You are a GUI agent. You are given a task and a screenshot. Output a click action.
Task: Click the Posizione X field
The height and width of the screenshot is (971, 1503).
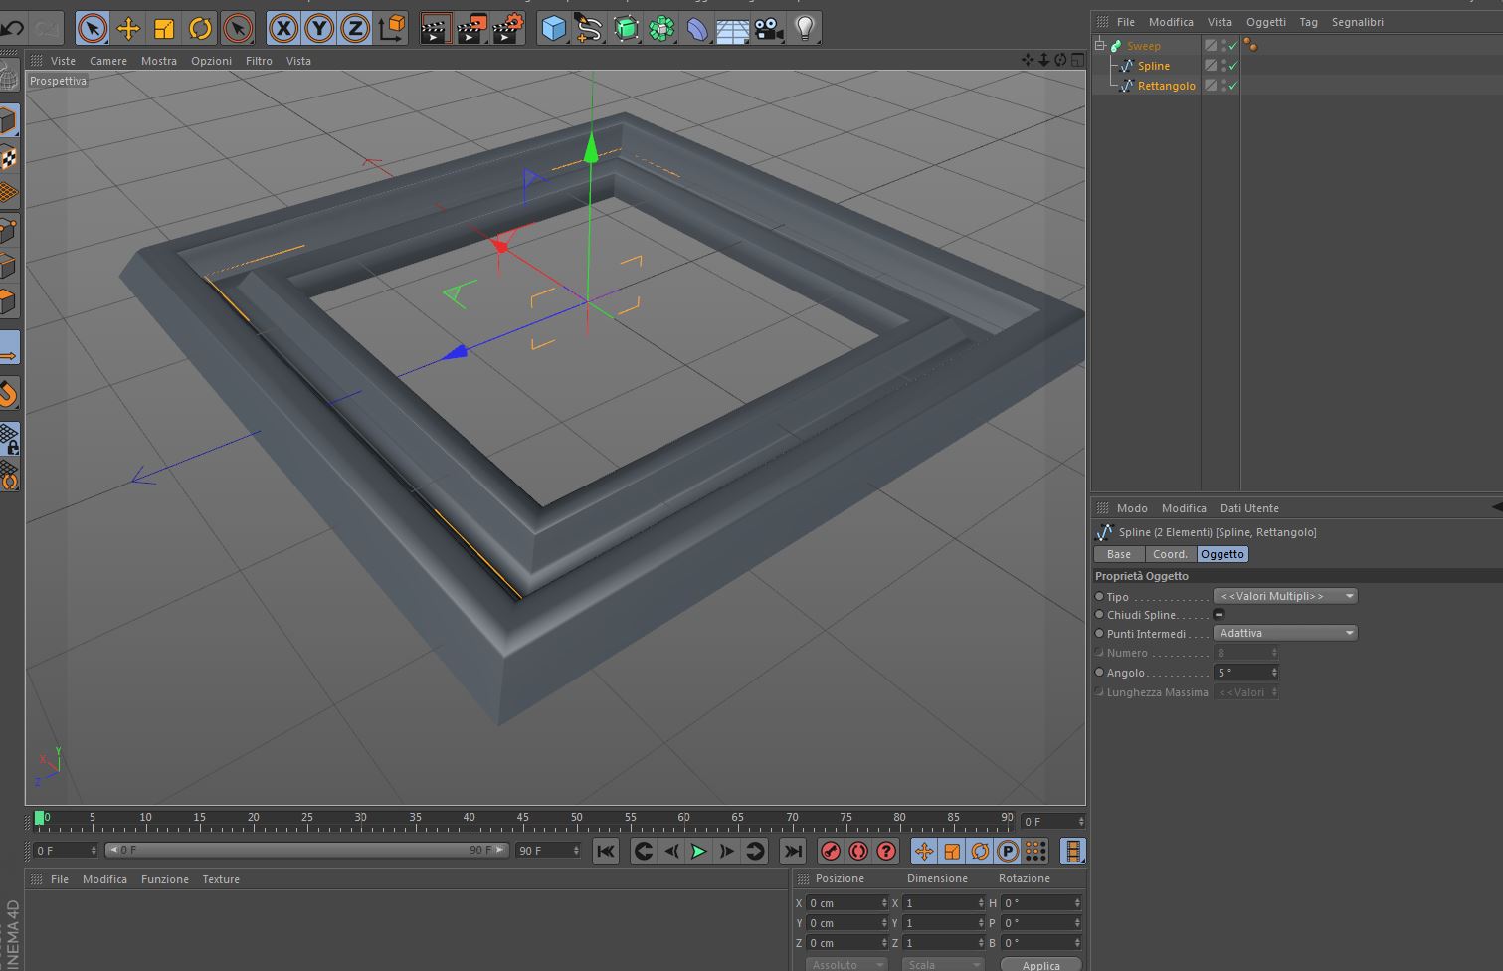click(847, 903)
